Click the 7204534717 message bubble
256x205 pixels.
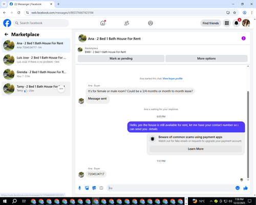[x=96, y=174]
